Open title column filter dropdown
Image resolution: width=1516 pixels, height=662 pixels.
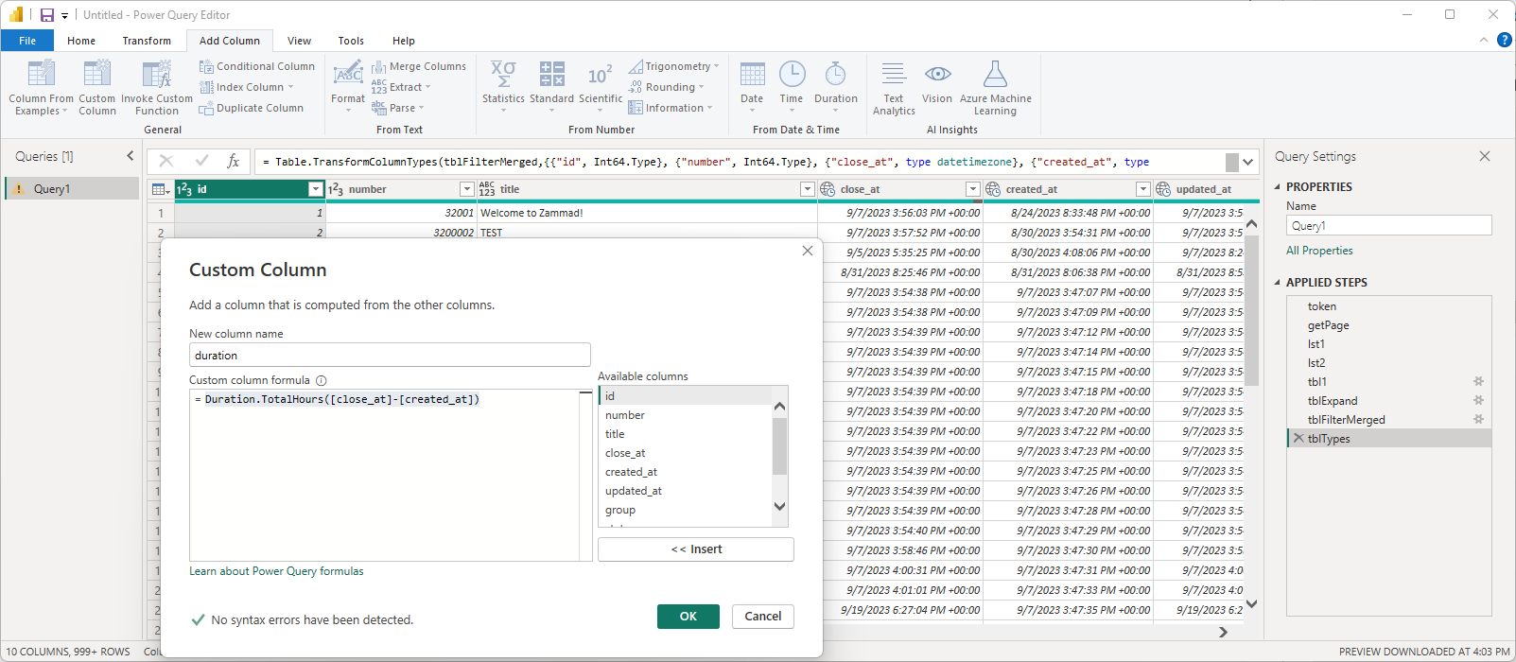pos(807,189)
